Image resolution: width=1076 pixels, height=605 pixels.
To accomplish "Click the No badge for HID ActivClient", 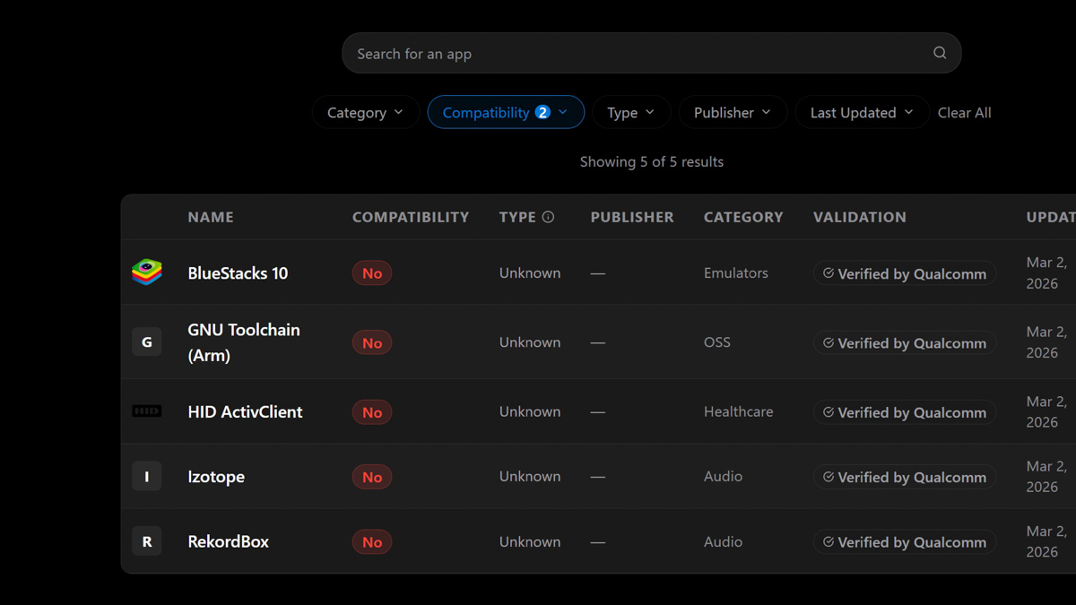I will [x=372, y=412].
